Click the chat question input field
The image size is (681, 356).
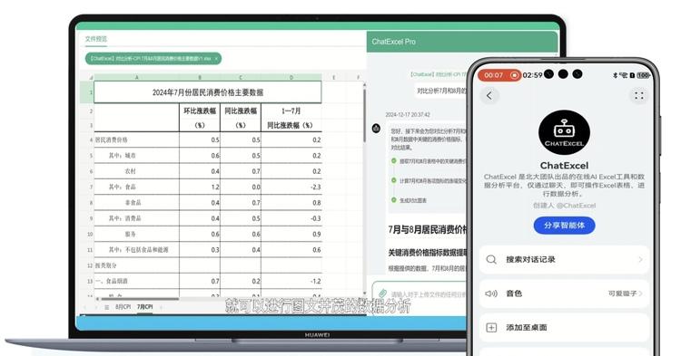pos(428,294)
